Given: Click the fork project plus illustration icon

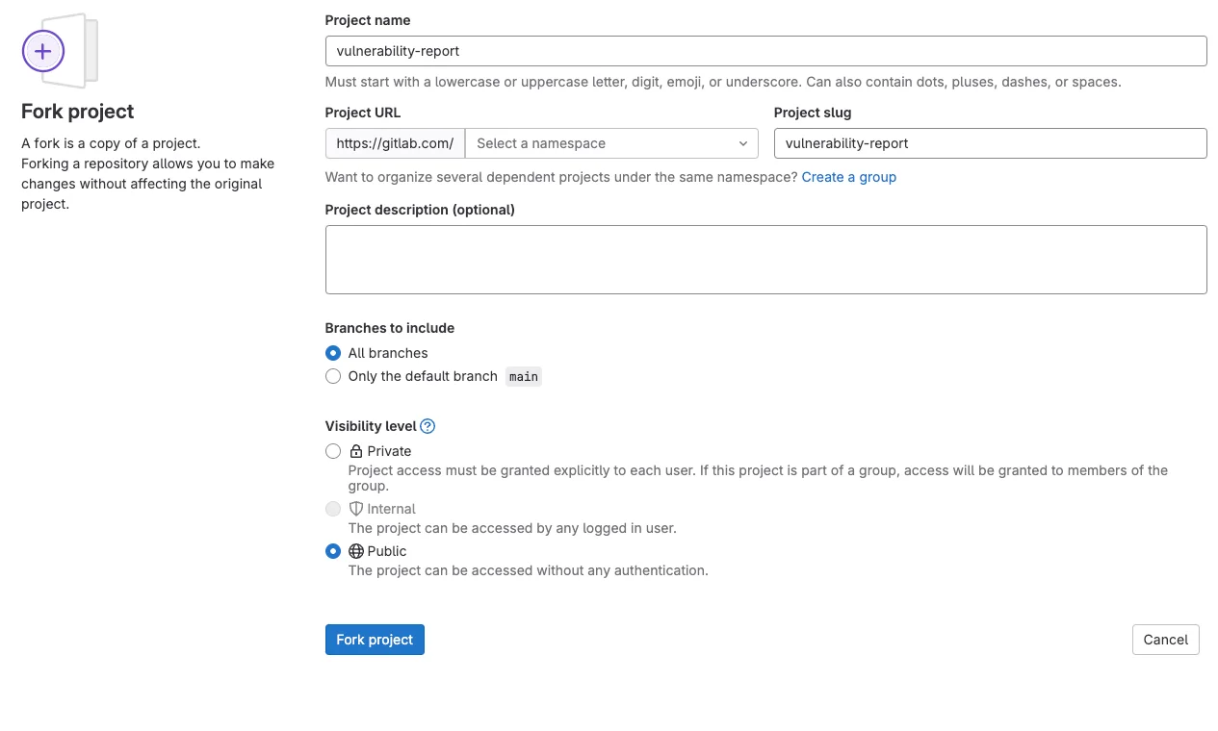Looking at the screenshot, I should [44, 51].
